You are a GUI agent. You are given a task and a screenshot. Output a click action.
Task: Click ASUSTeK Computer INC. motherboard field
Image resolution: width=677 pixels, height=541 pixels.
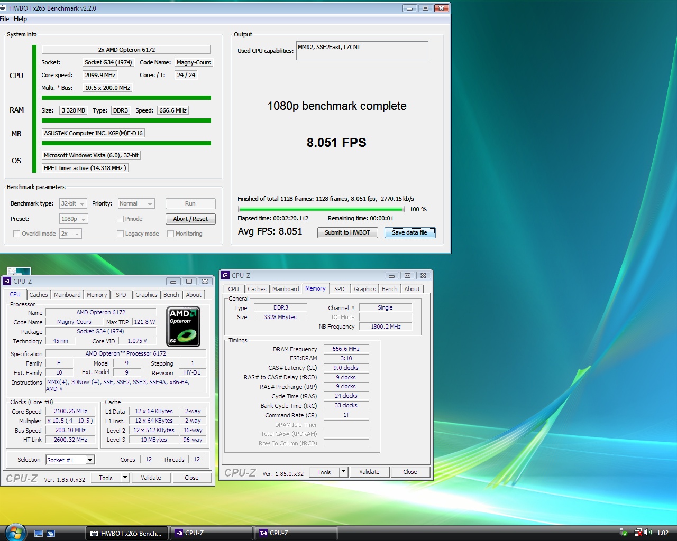93,133
